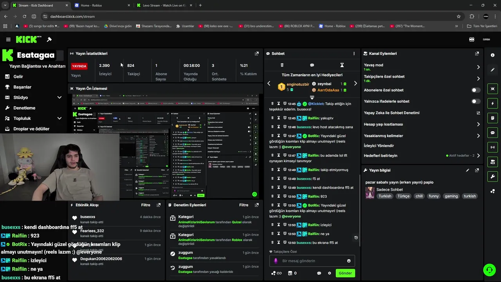Click the chat history restore icon
Image resolution: width=501 pixels, height=282 pixels.
356,237
